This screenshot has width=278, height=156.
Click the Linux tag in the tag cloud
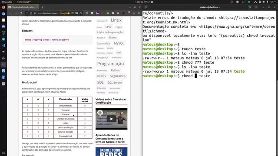pos(116,20)
